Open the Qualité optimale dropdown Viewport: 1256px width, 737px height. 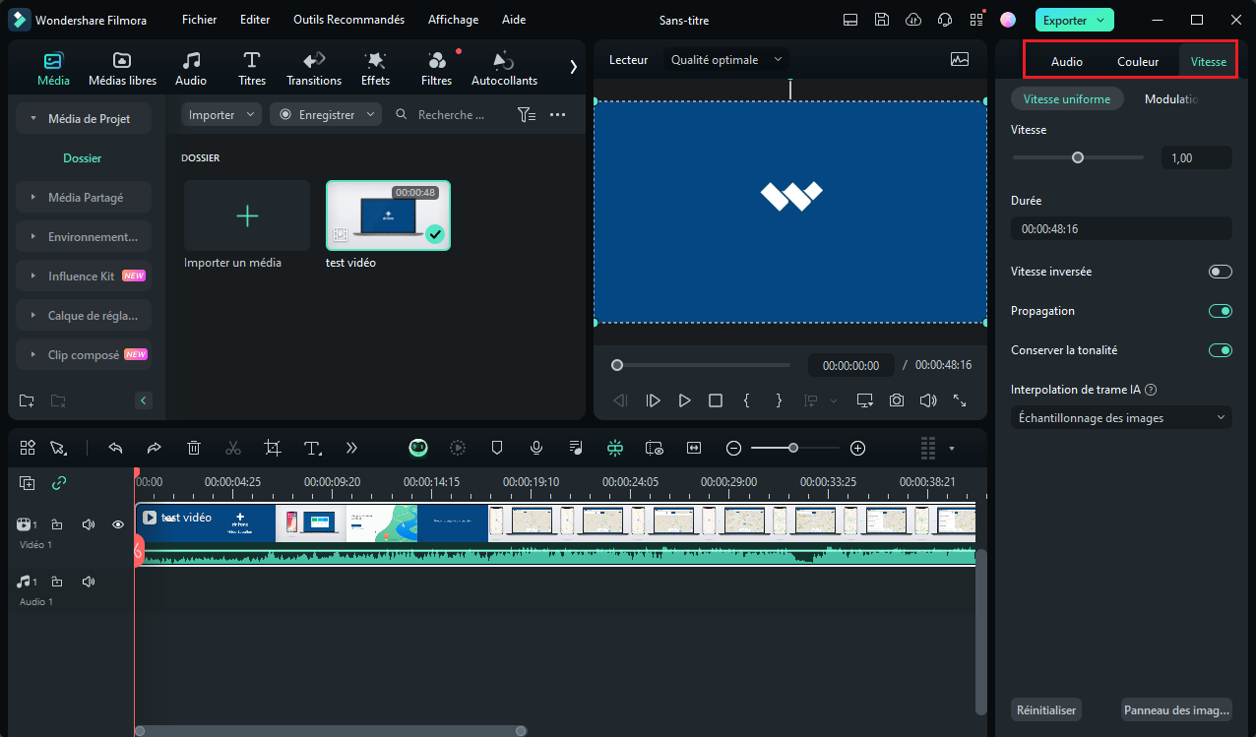pyautogui.click(x=726, y=60)
